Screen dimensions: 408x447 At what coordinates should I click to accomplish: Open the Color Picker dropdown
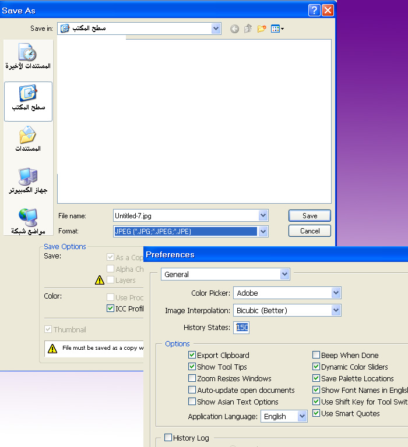335,293
